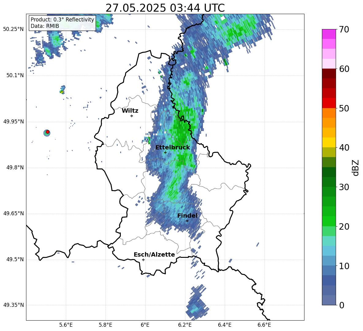363x331 pixels.
Task: Click the red radar site marker dot
Action: pyautogui.click(x=48, y=132)
